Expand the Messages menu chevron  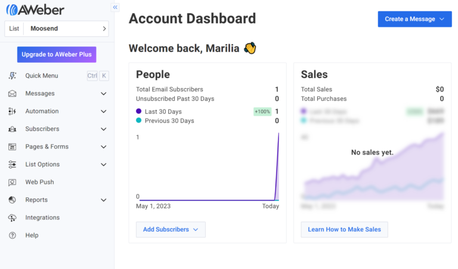(x=103, y=94)
